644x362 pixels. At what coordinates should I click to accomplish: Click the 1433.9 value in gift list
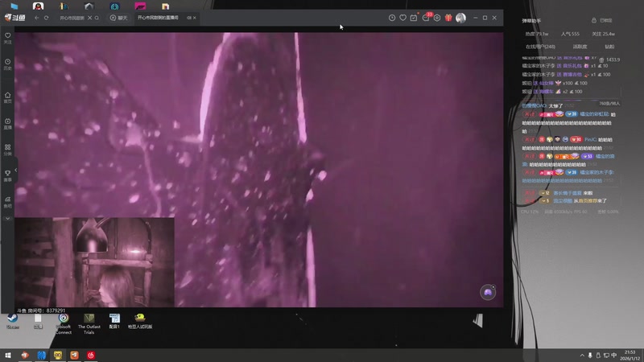click(613, 60)
